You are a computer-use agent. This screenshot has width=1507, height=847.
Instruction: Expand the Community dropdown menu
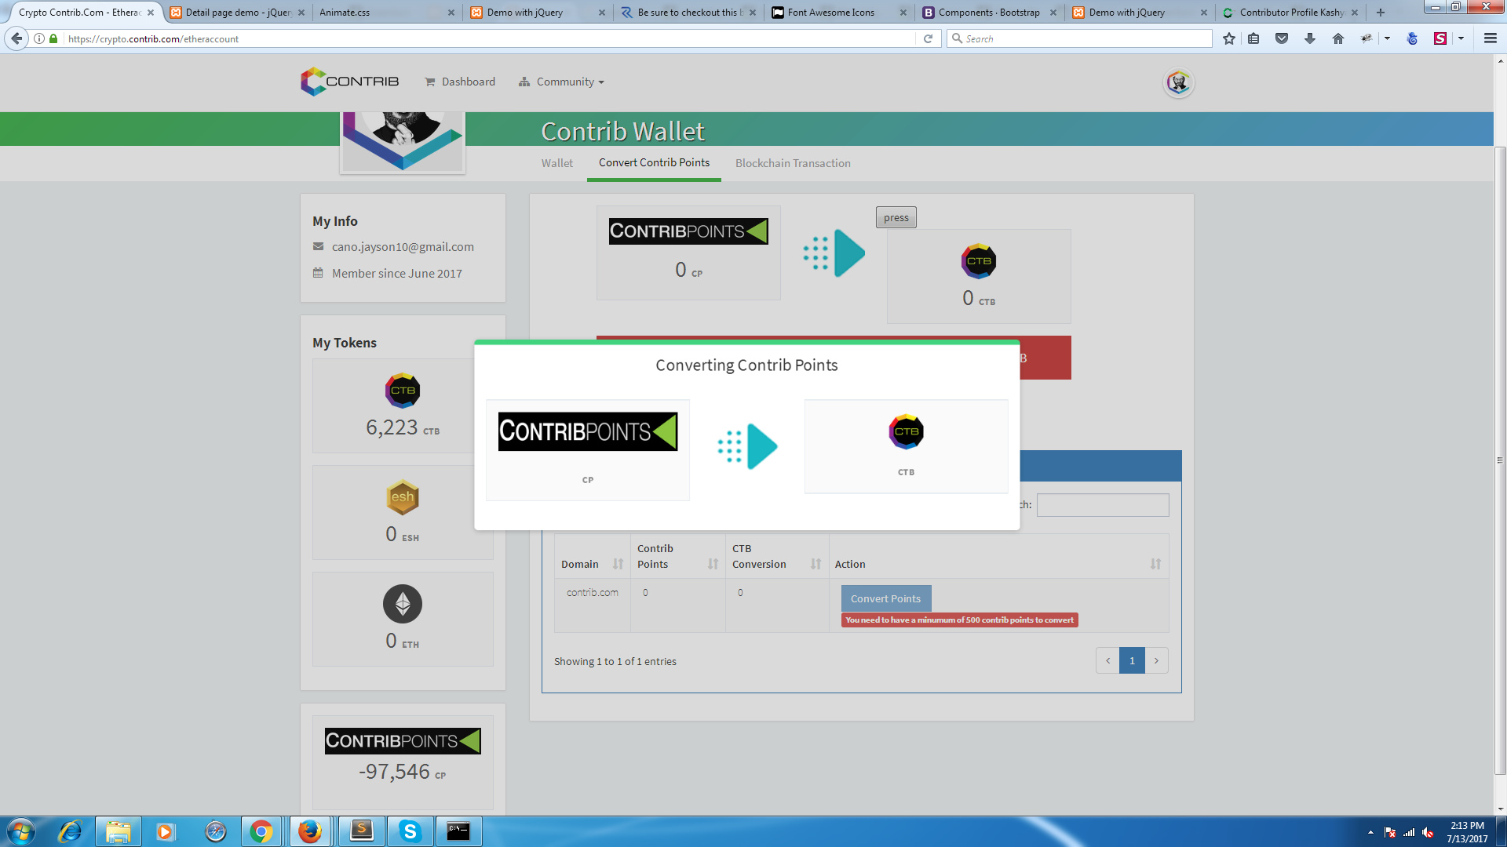[561, 82]
